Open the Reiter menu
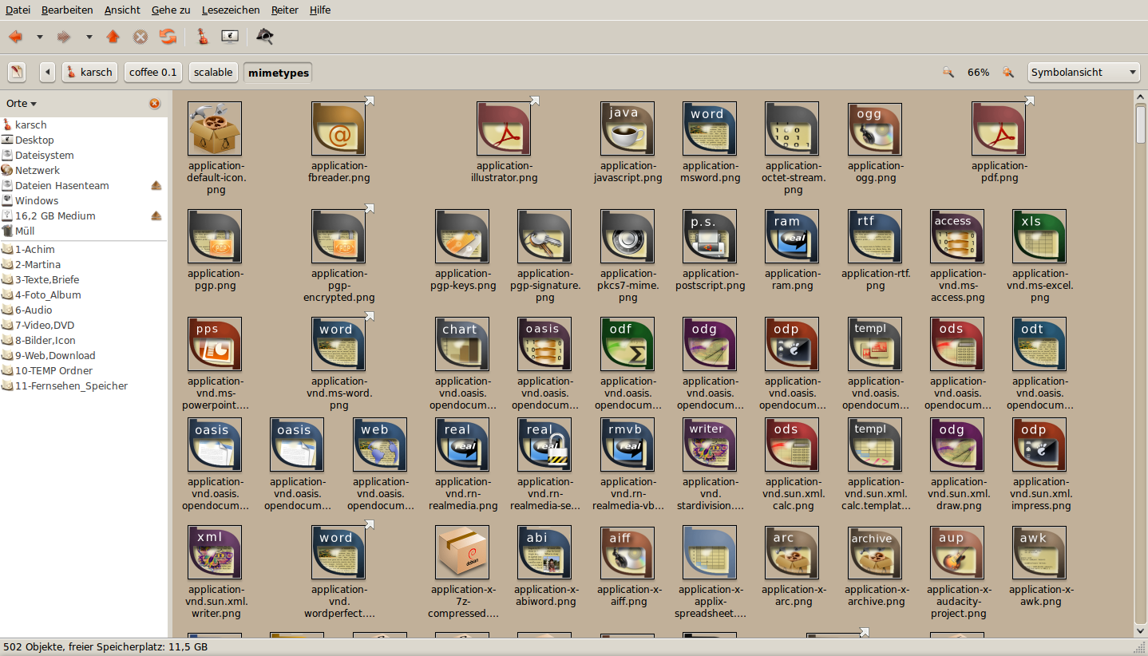This screenshot has width=1148, height=656. (285, 10)
